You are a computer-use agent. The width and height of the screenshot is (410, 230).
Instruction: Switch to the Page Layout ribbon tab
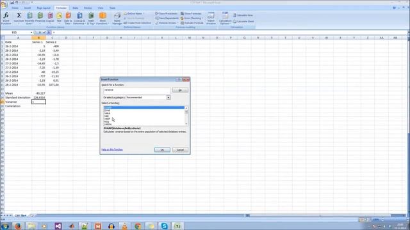(44, 8)
